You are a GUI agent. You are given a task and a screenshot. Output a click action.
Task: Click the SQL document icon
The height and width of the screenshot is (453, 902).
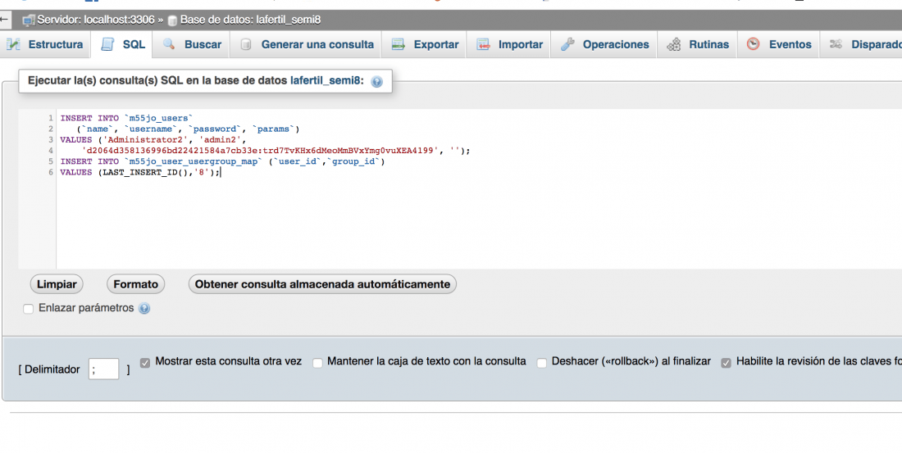[107, 44]
